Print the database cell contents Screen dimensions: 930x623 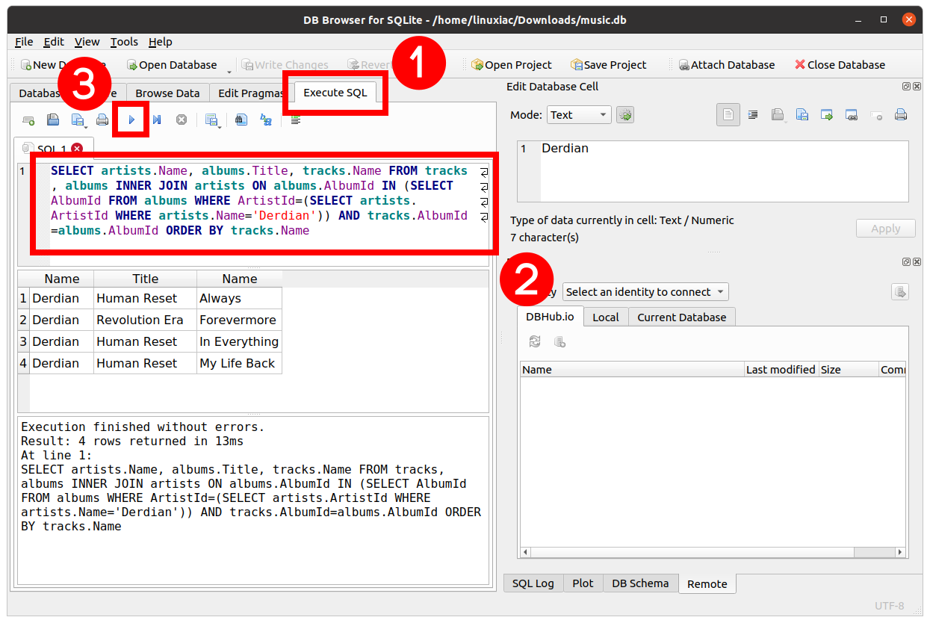(902, 114)
